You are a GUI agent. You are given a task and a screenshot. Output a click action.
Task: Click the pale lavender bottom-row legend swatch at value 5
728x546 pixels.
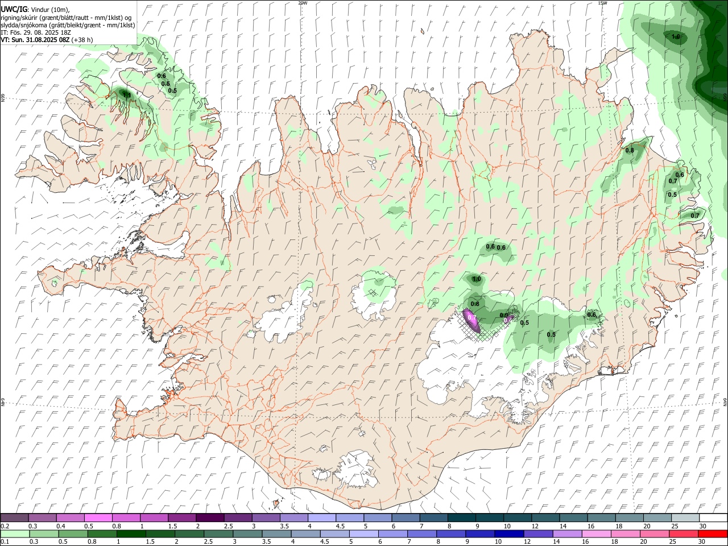point(363,533)
